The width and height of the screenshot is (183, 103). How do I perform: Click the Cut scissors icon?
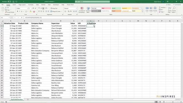tap(6, 8)
